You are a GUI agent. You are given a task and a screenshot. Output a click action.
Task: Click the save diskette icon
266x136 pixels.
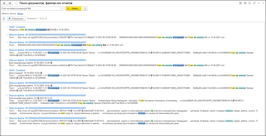(241, 3)
